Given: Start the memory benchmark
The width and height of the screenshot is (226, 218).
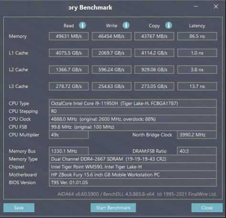Looking at the screenshot, I should pyautogui.click(x=113, y=207).
